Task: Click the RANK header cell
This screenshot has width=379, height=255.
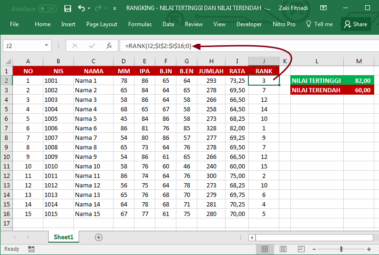Action: [x=264, y=71]
